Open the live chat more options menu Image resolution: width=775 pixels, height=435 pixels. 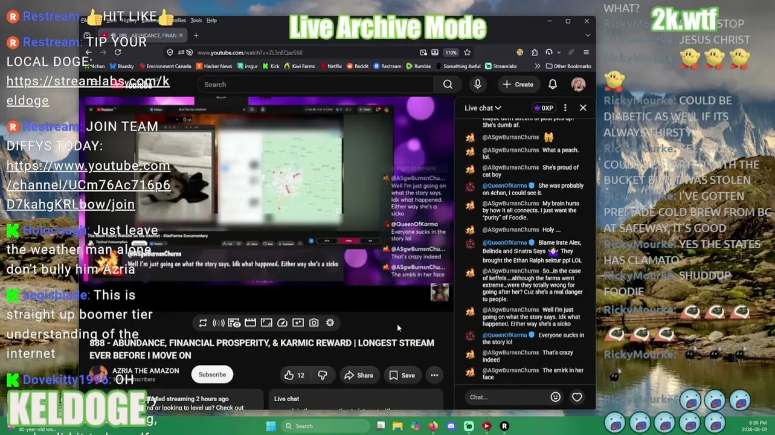tap(565, 108)
